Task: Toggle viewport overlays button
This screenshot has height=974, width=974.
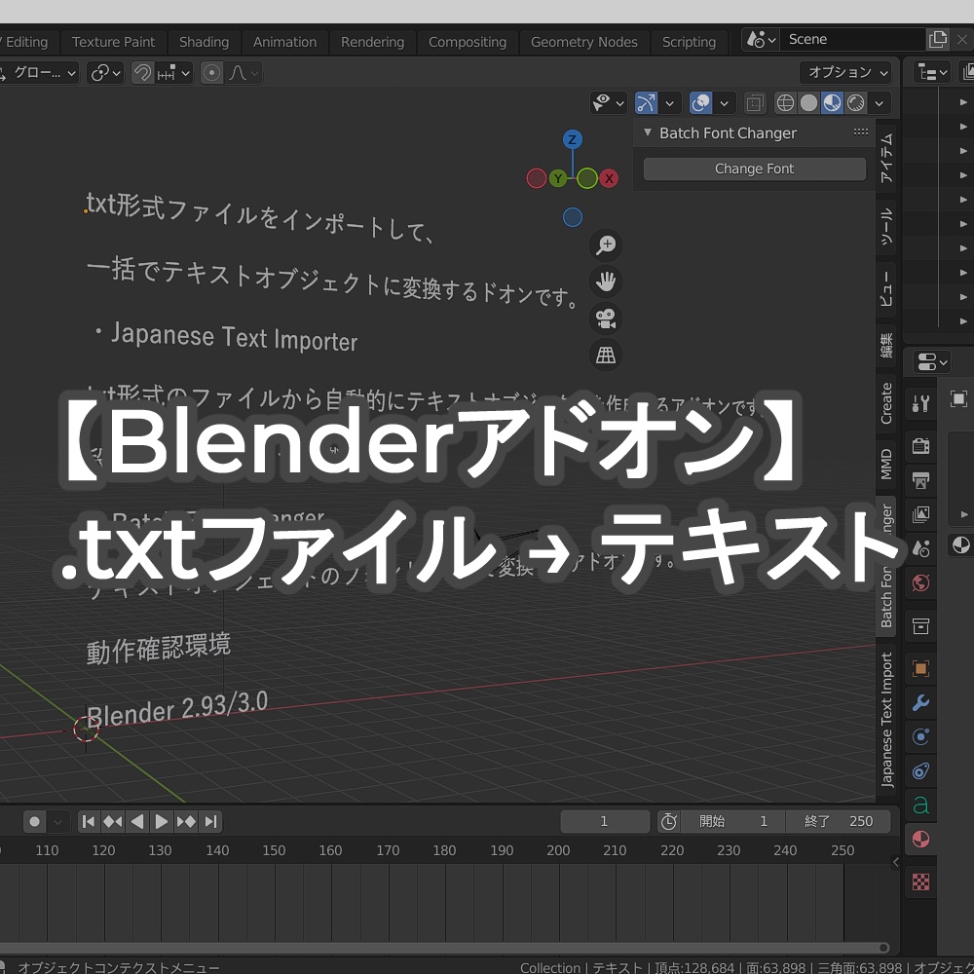Action: (x=700, y=103)
